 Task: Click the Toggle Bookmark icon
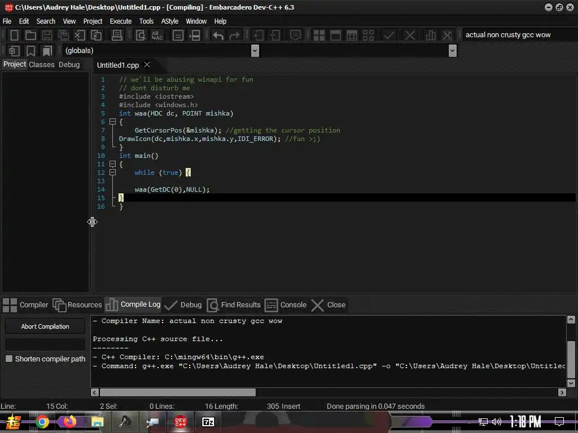(x=30, y=51)
